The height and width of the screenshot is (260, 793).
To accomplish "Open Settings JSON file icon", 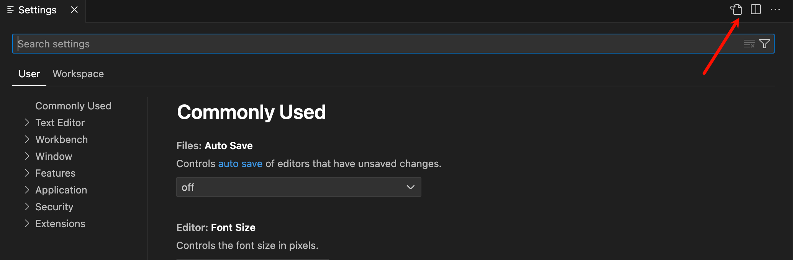I will point(736,10).
